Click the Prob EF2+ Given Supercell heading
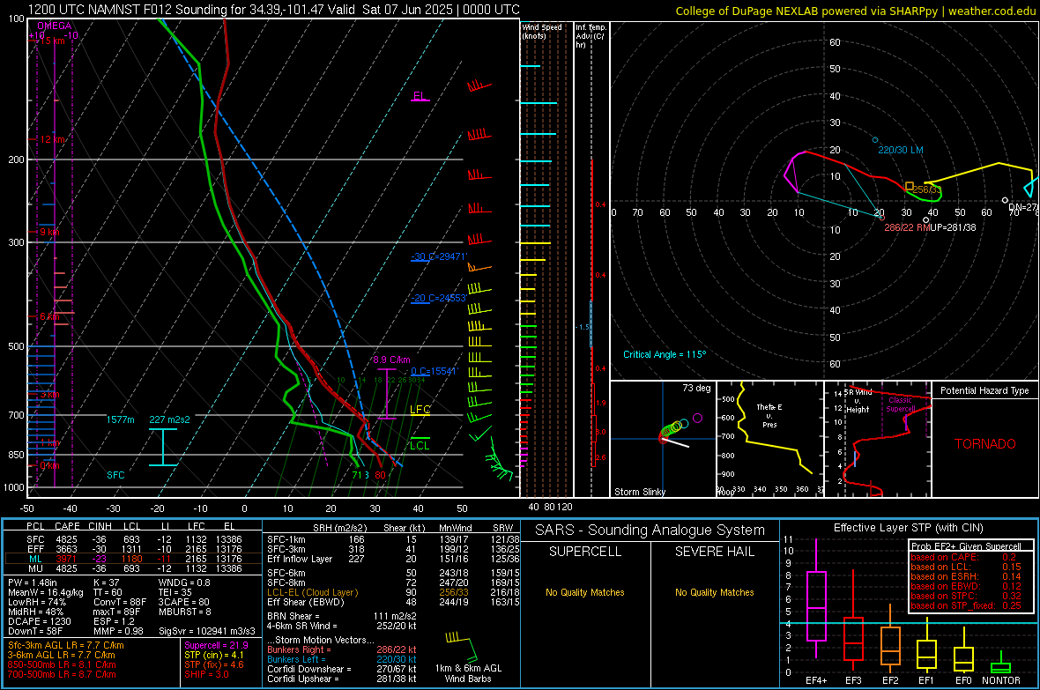Viewport: 1040px width, 690px height. pos(966,546)
